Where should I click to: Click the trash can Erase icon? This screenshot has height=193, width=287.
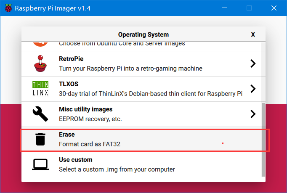[40, 139]
